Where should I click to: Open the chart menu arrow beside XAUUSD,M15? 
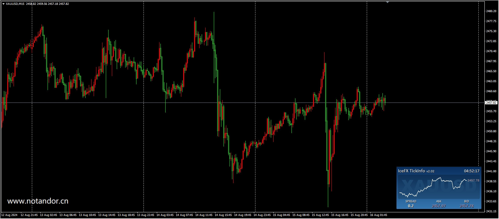point(3,4)
